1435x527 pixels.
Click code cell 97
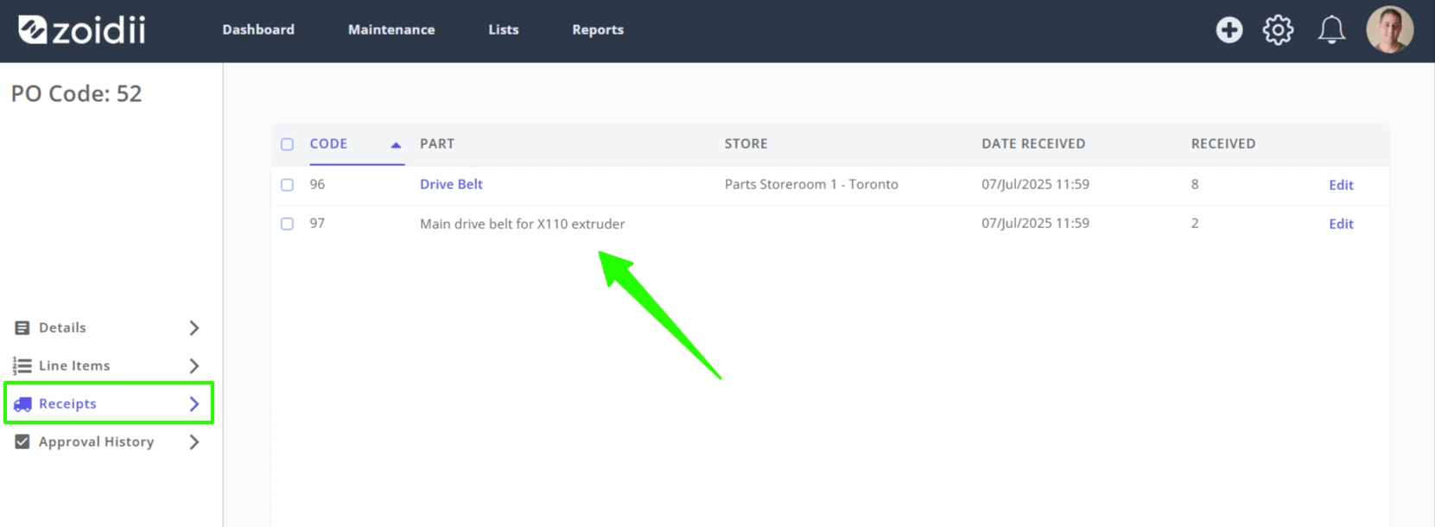317,223
